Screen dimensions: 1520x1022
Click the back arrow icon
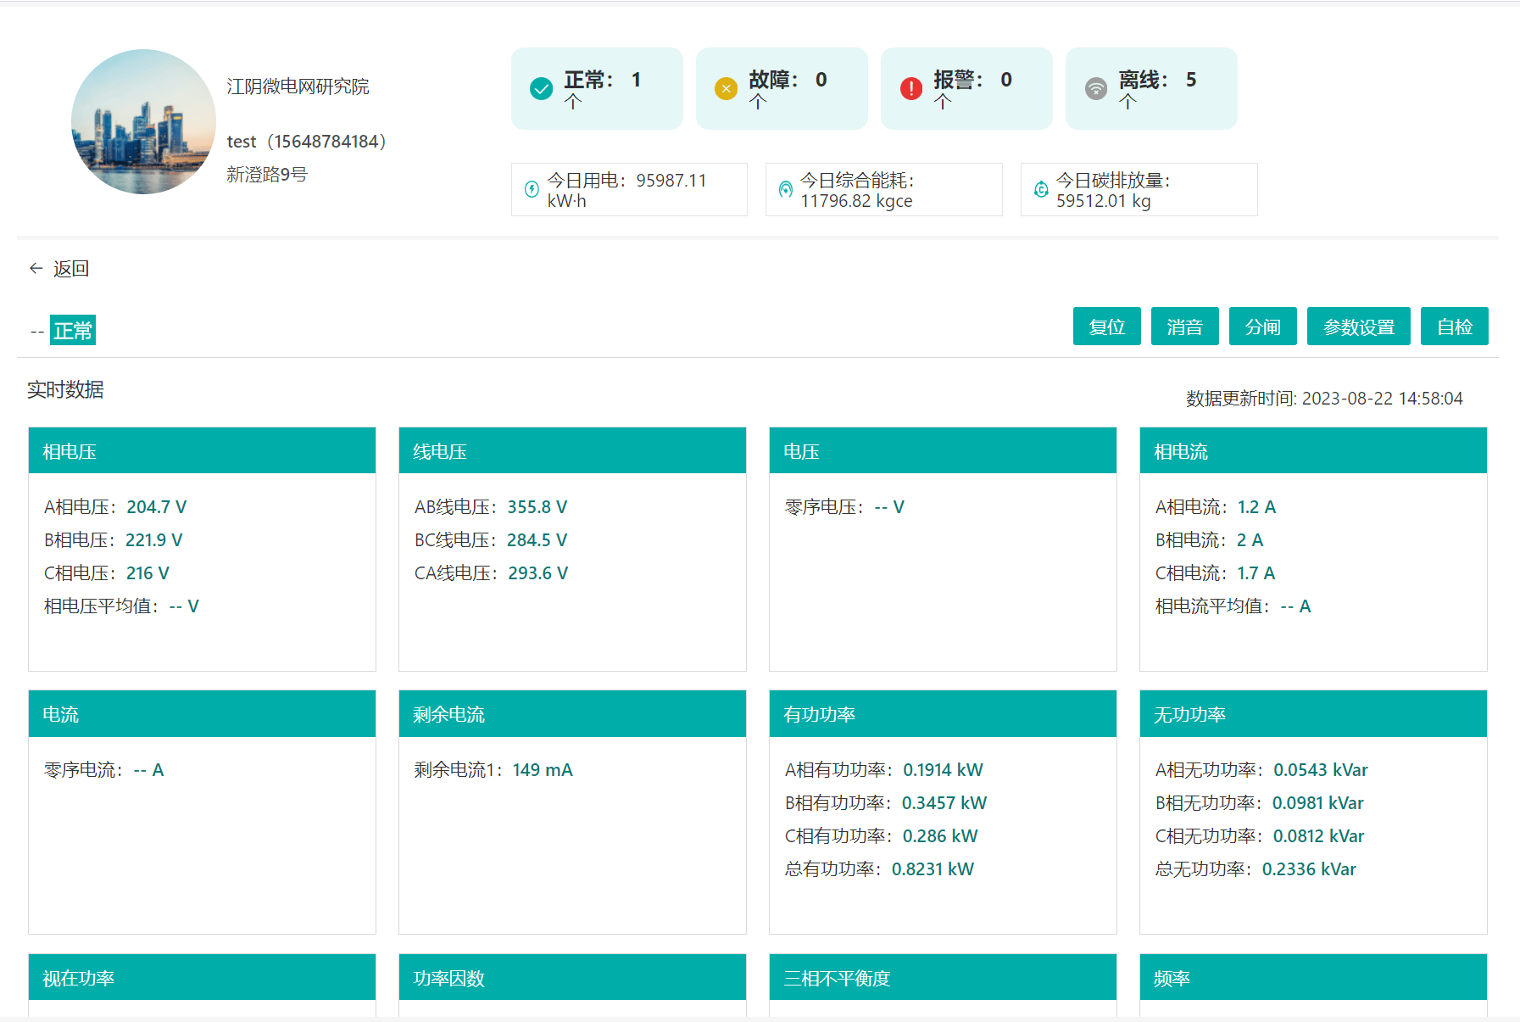pyautogui.click(x=36, y=269)
